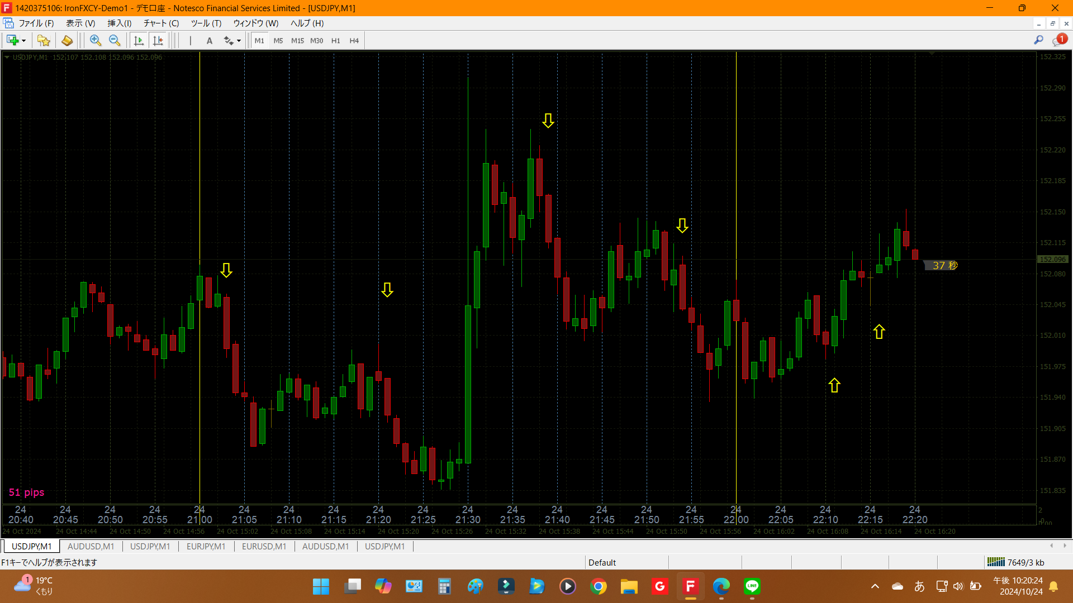Open the LINE app in the taskbar
1073x603 pixels.
(x=752, y=586)
